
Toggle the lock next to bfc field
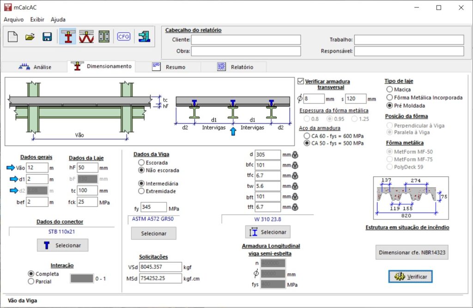(x=295, y=165)
